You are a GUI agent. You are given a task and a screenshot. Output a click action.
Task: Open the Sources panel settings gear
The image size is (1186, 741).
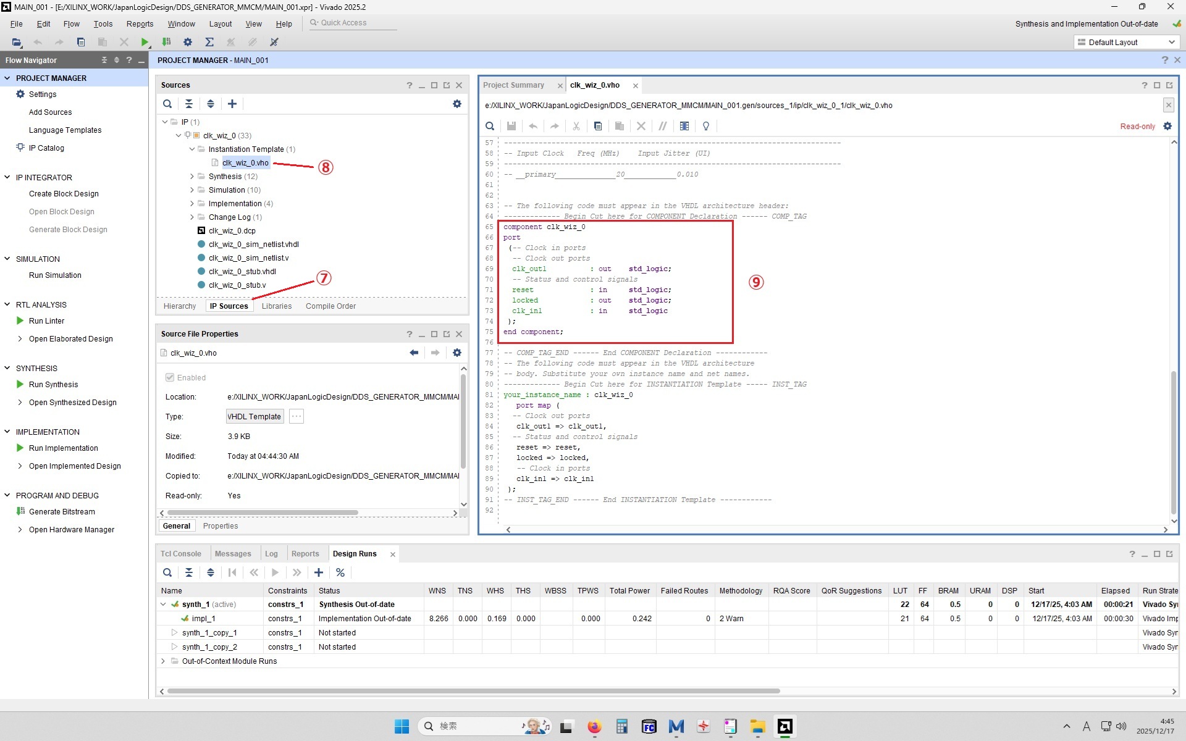point(457,104)
